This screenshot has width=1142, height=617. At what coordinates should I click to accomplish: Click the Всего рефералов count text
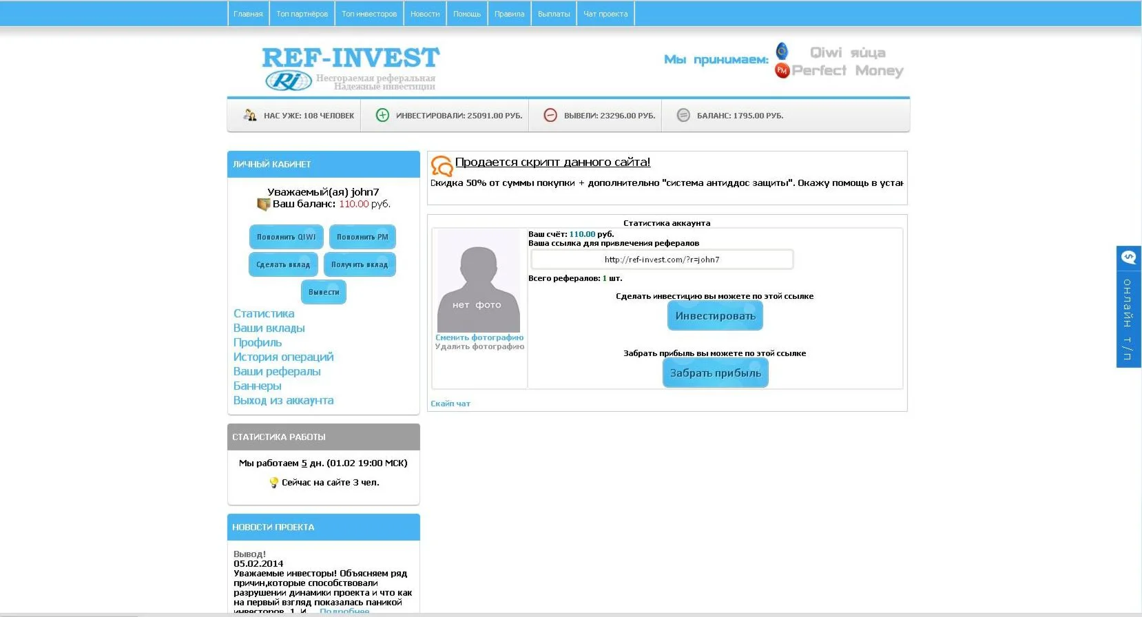(x=575, y=278)
